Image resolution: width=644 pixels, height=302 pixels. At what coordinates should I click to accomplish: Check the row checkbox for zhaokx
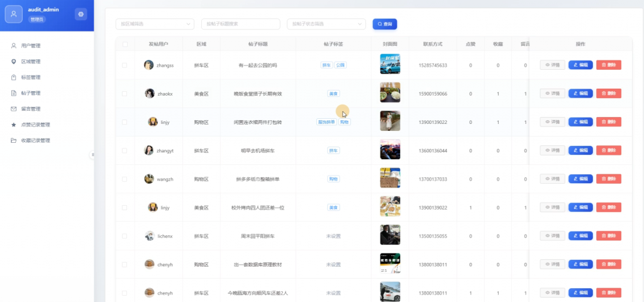[125, 94]
